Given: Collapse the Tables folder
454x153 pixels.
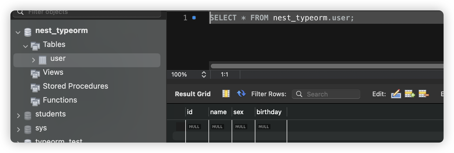Looking at the screenshot, I should 26,46.
